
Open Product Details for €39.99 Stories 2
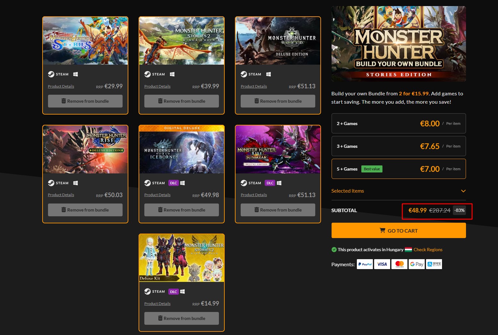click(157, 86)
